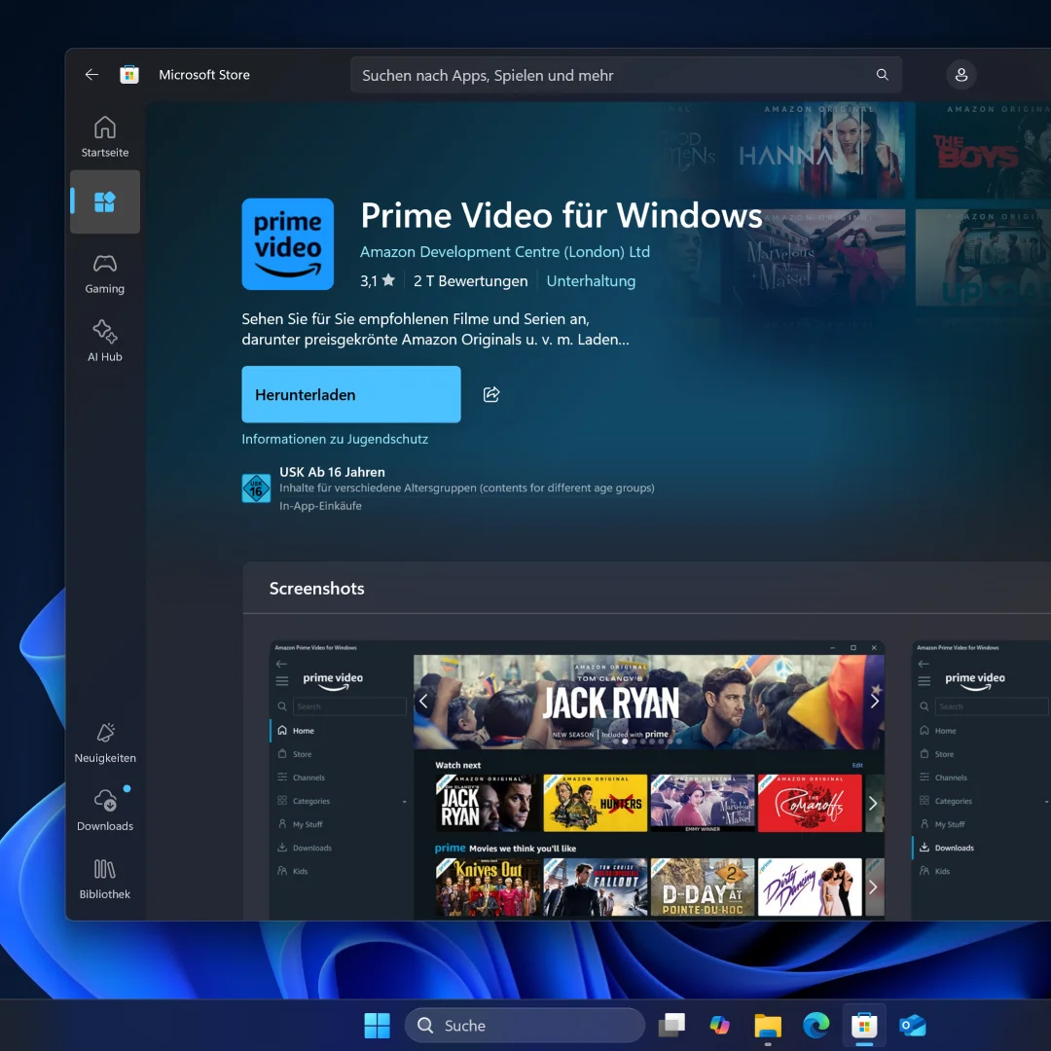Open File Explorer from the taskbar

(768, 1026)
